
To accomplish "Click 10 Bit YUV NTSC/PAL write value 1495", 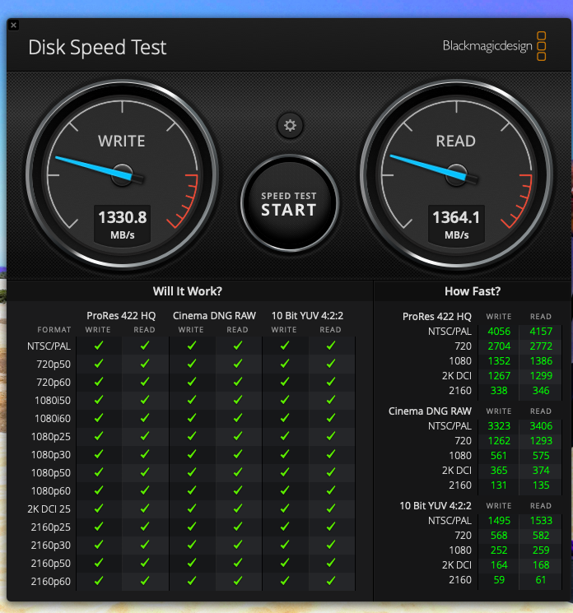I will coord(499,521).
